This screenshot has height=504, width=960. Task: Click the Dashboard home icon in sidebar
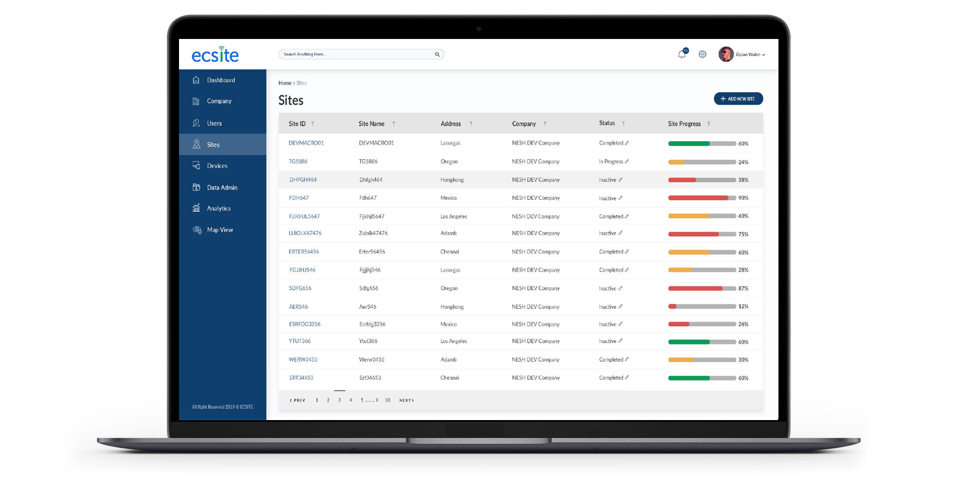tap(196, 80)
